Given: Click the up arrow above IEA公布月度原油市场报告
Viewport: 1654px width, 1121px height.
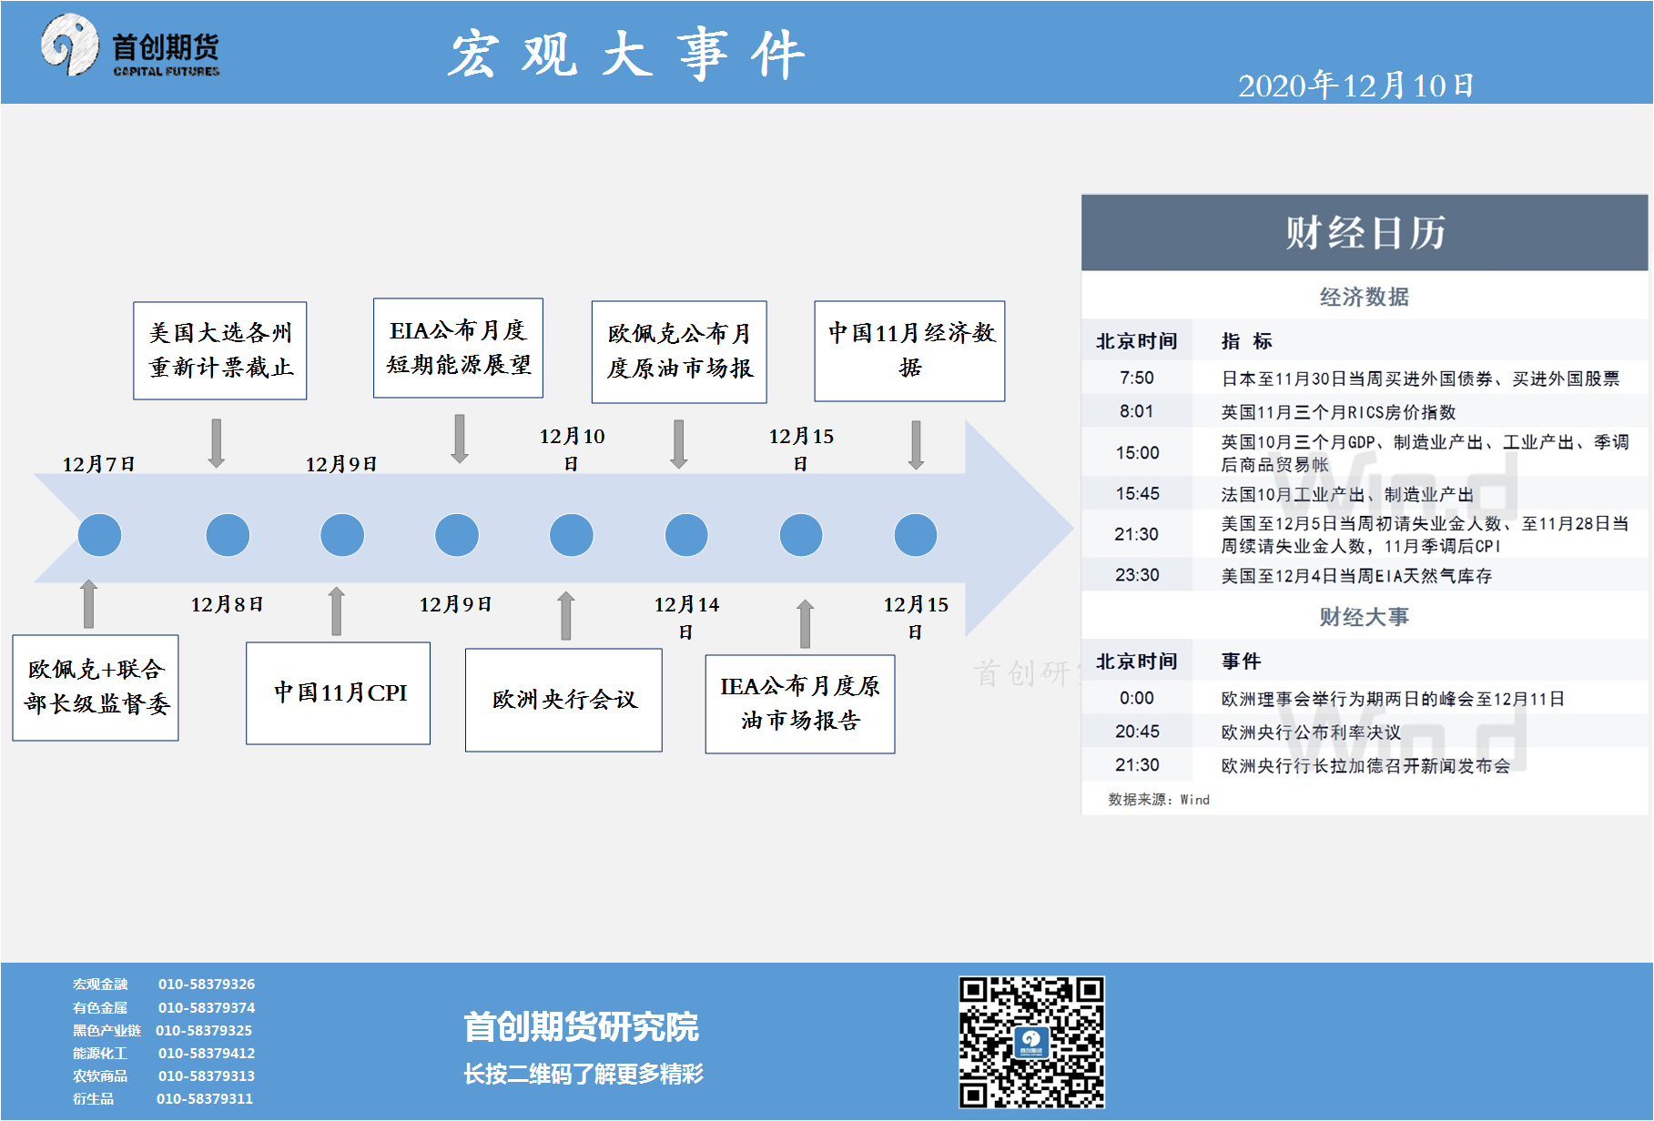Looking at the screenshot, I should (805, 623).
